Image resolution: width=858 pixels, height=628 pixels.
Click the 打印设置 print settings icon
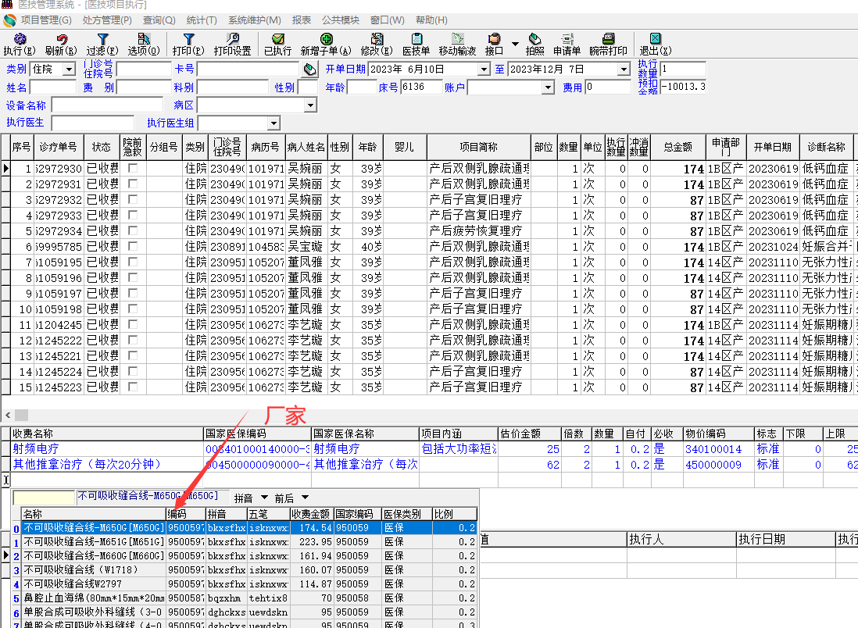(232, 44)
